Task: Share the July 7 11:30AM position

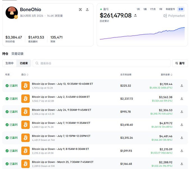Action: [182, 125]
